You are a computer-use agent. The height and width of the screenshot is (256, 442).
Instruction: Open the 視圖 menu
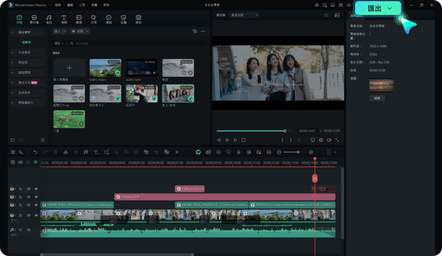point(94,5)
